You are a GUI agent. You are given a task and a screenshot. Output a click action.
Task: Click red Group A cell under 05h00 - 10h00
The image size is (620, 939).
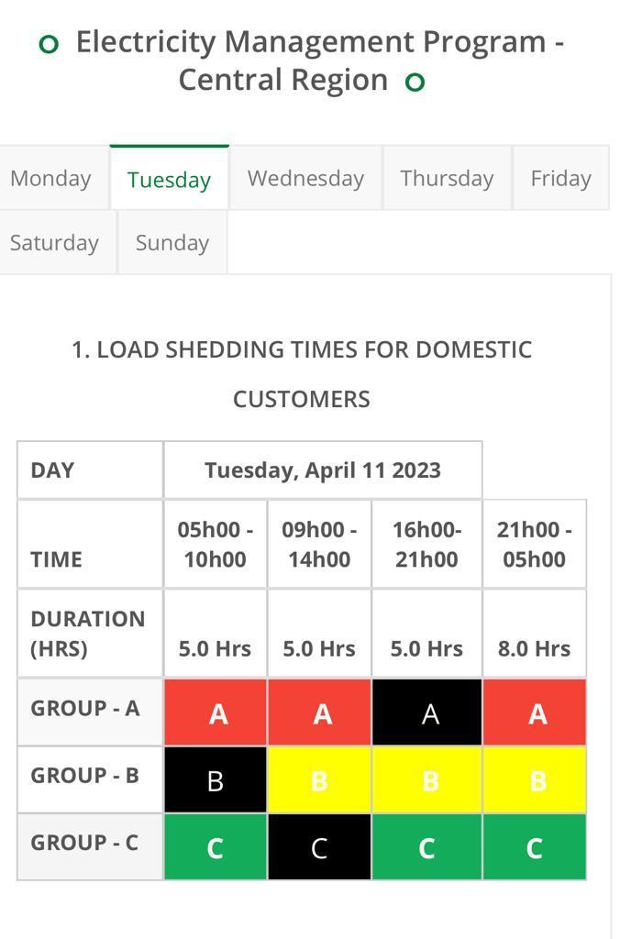click(216, 712)
